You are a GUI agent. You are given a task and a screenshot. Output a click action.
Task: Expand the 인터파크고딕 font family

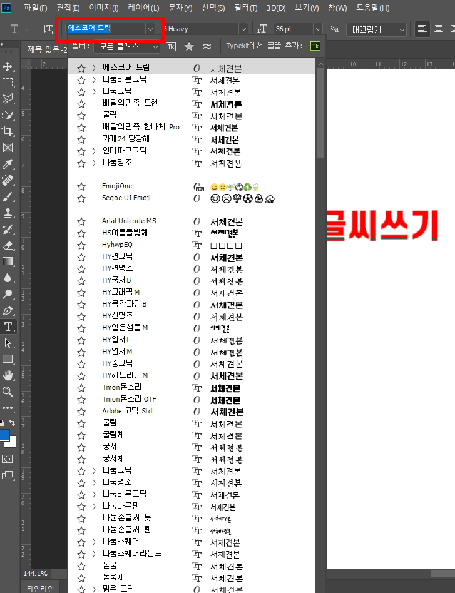(x=95, y=151)
